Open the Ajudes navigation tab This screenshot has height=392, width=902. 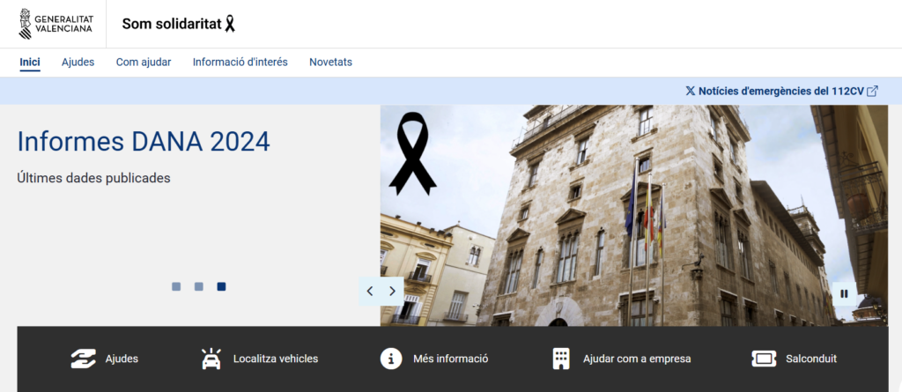coord(78,62)
